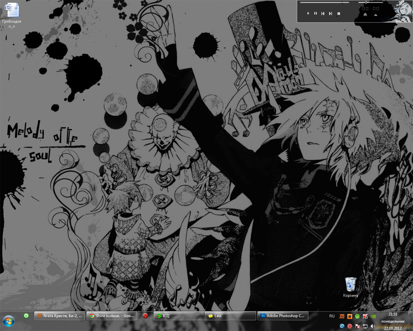Click the blue circular C tray icon
413x331 pixels.
(342, 326)
